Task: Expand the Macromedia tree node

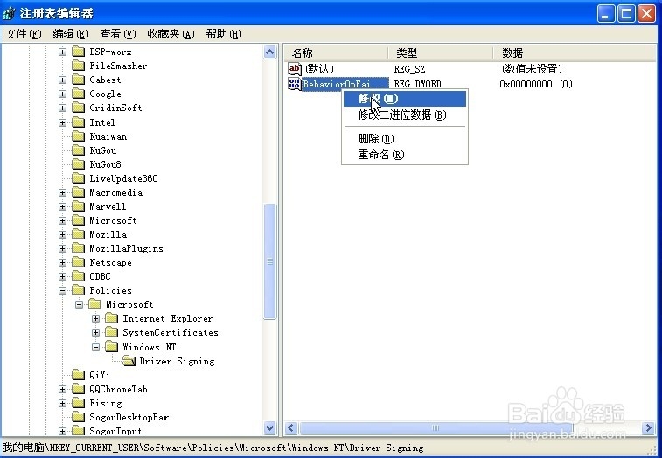Action: click(62, 192)
